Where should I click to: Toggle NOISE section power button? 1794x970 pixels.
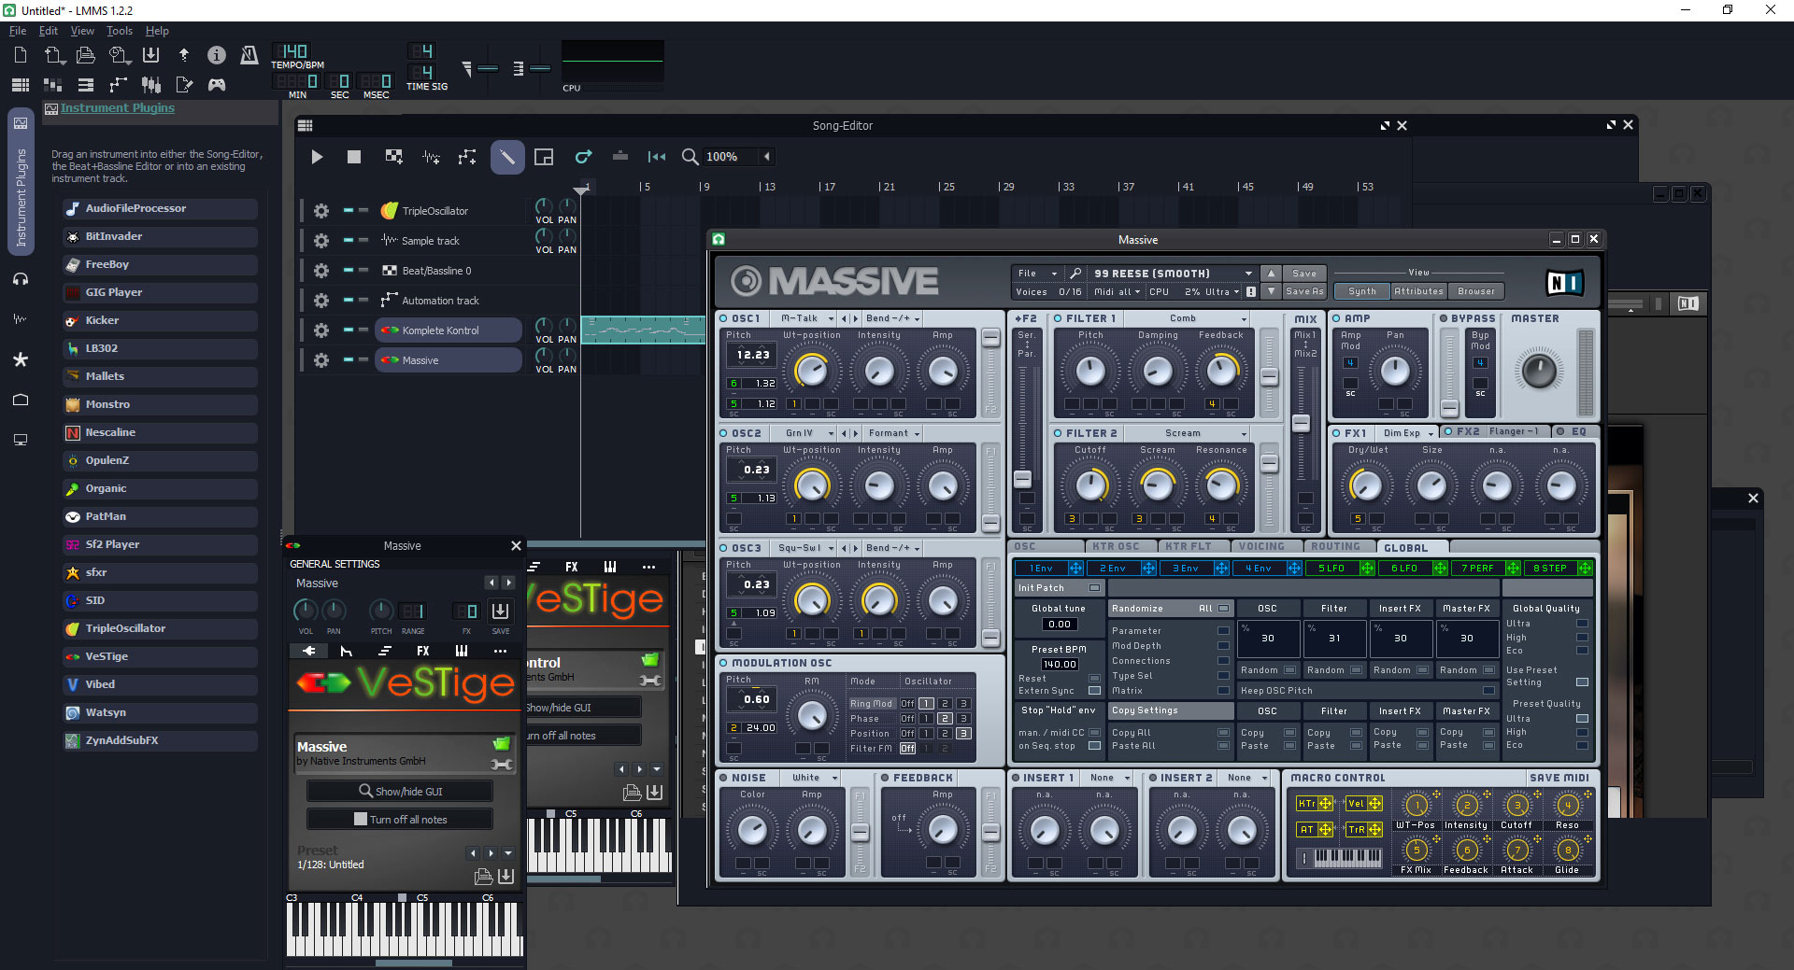point(724,778)
